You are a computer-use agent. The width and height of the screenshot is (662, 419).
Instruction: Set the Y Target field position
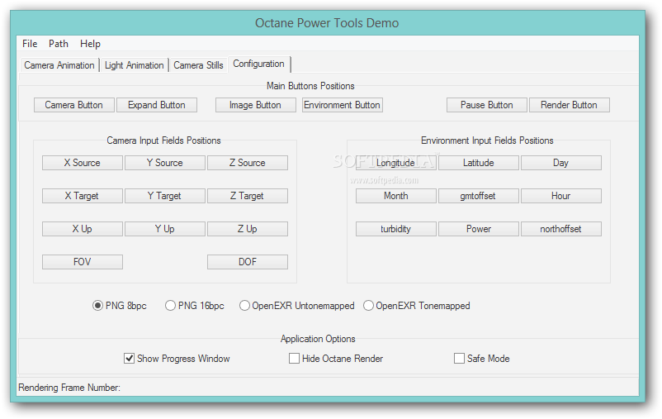(x=164, y=196)
